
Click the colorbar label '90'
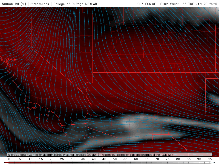pos(199,159)
